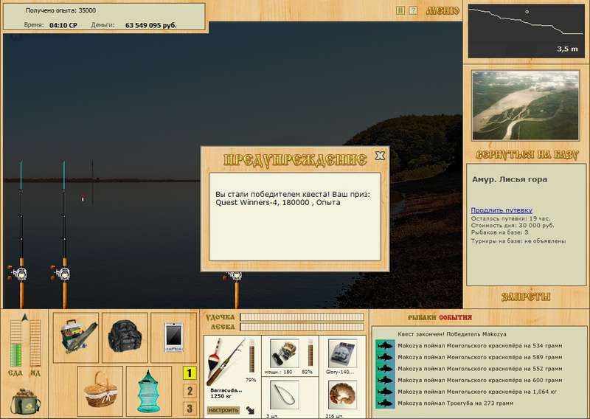Viewport: 590px width, 419px height.
Task: Open the wicker picnic basket
Action: click(x=100, y=391)
